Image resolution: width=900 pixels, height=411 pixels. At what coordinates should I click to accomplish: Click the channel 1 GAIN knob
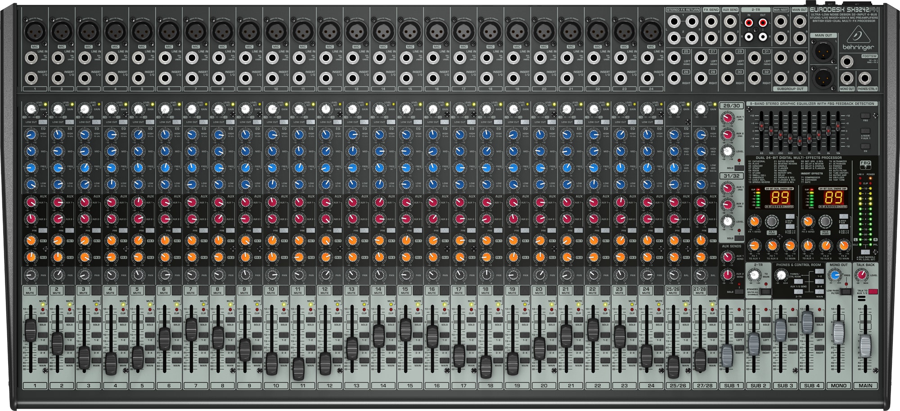[x=31, y=109]
